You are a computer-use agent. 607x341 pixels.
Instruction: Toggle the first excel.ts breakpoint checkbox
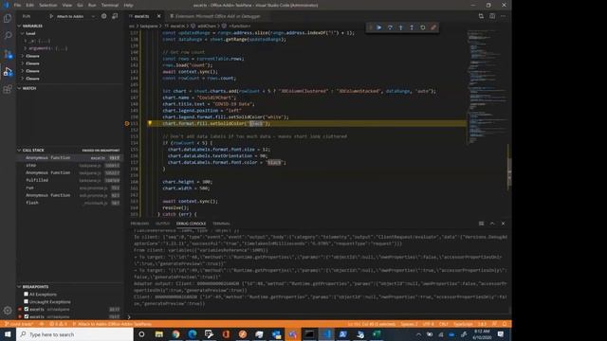(27, 310)
